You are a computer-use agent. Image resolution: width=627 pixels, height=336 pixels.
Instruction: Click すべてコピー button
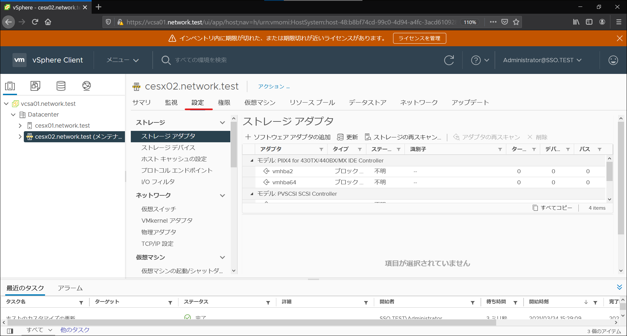(x=552, y=208)
